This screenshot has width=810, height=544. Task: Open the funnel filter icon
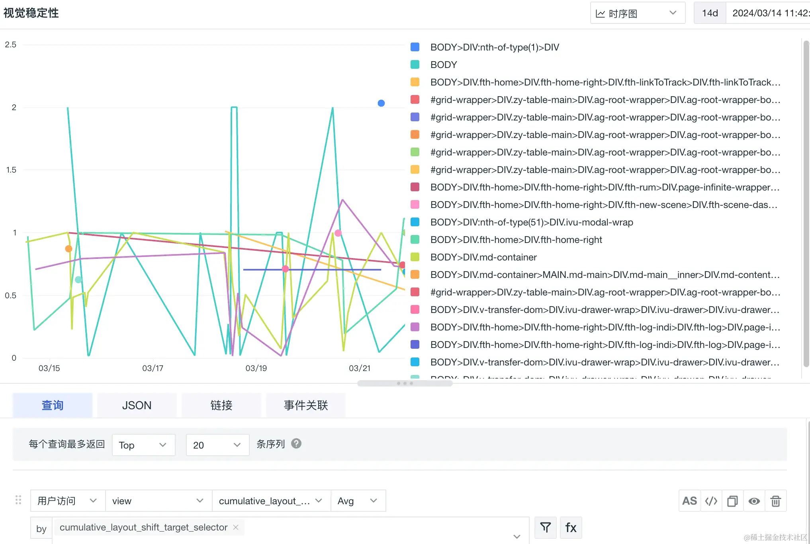pyautogui.click(x=545, y=528)
